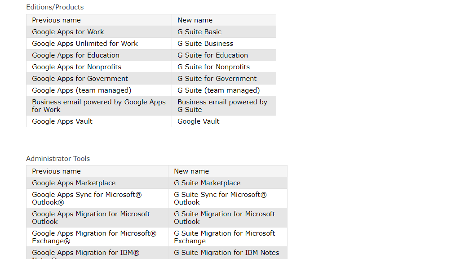
Task: Click 'Google Apps Sync for Microsoft® Outlook®' cell
Action: [97, 198]
